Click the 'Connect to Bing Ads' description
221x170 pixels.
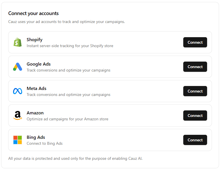click(45, 143)
